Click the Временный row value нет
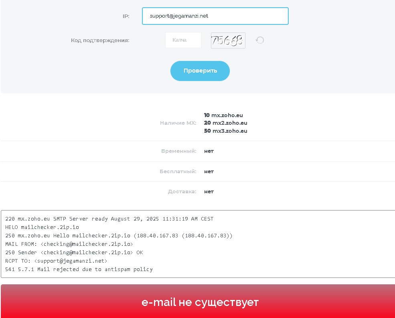The width and height of the screenshot is (395, 318). 209,151
